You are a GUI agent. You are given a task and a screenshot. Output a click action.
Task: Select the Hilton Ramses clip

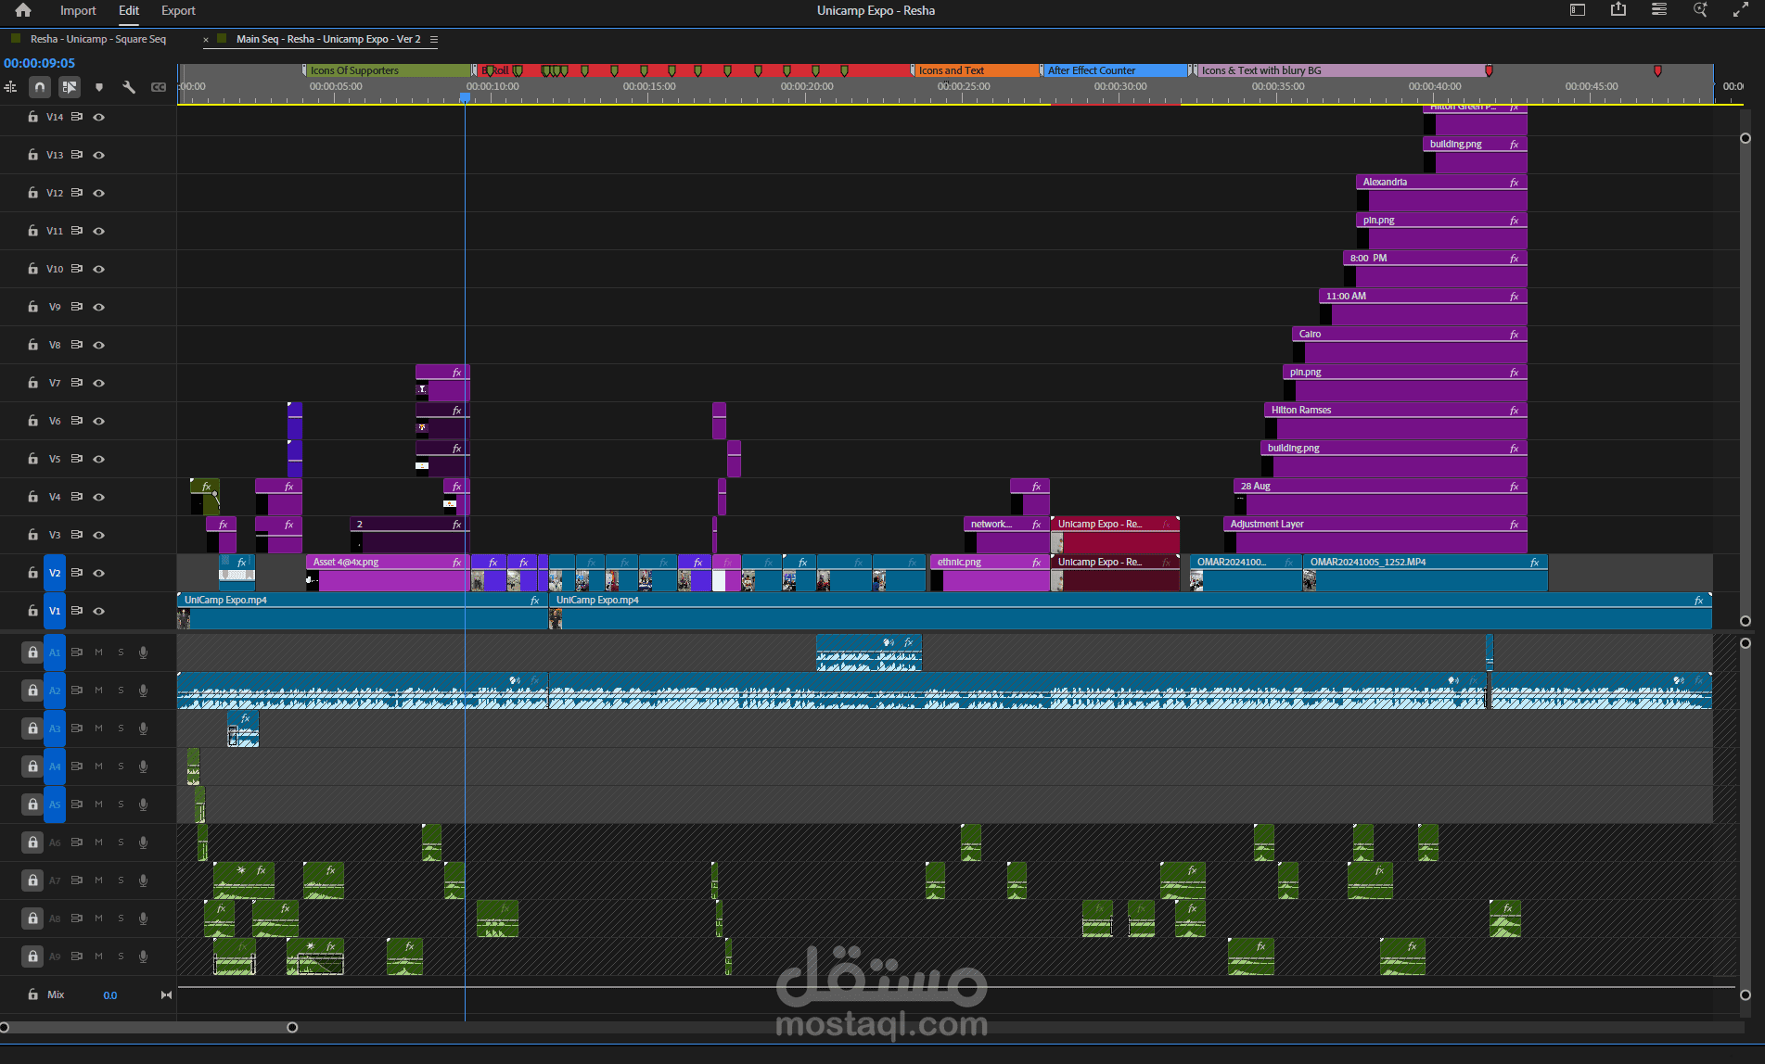[x=1395, y=420]
